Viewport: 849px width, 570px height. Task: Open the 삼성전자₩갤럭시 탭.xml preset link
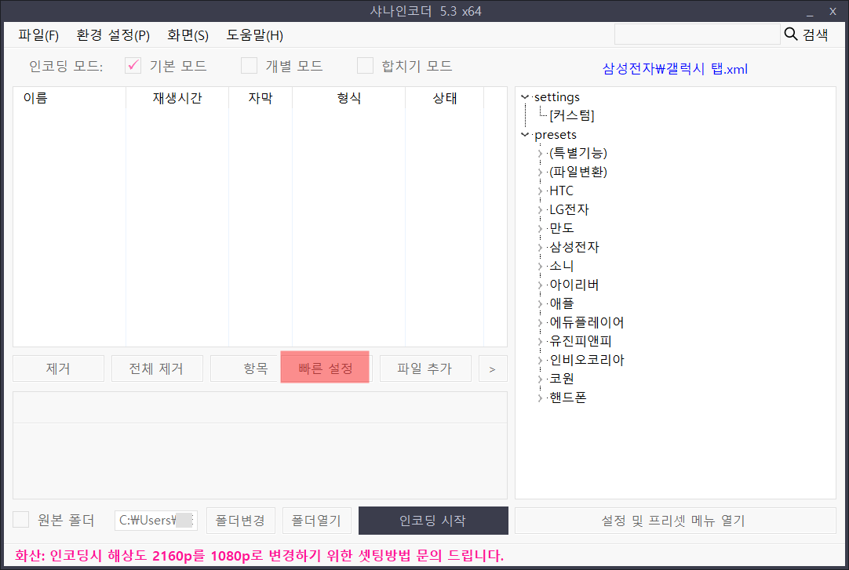pyautogui.click(x=675, y=69)
